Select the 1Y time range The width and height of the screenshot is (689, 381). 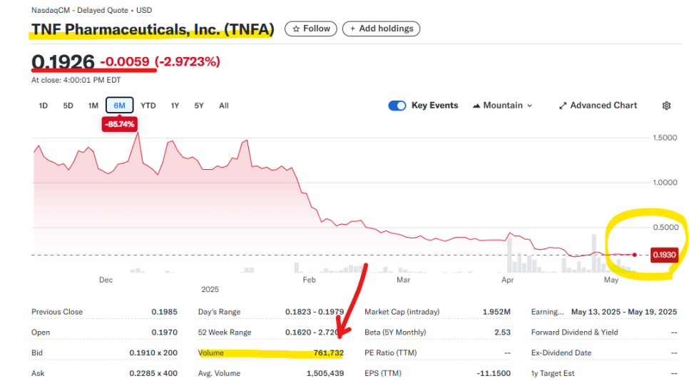pyautogui.click(x=175, y=106)
